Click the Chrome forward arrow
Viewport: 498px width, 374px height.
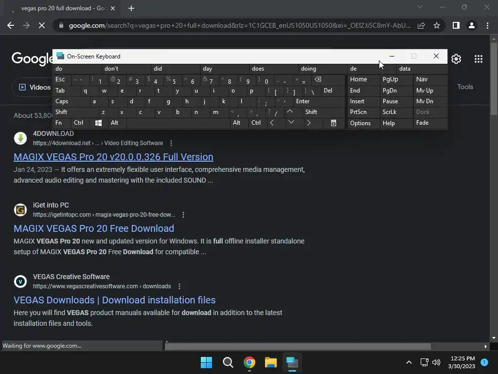(26, 25)
